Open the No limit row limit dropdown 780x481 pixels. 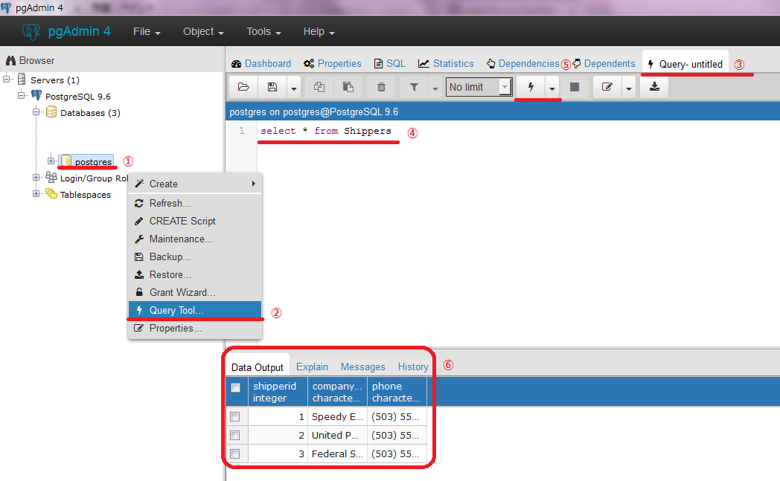click(x=479, y=87)
